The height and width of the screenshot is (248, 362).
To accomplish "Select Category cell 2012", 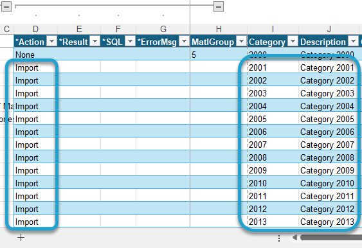I will click(273, 209).
